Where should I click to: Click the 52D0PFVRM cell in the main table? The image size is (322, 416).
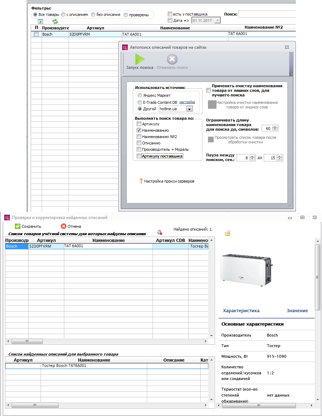(95, 34)
